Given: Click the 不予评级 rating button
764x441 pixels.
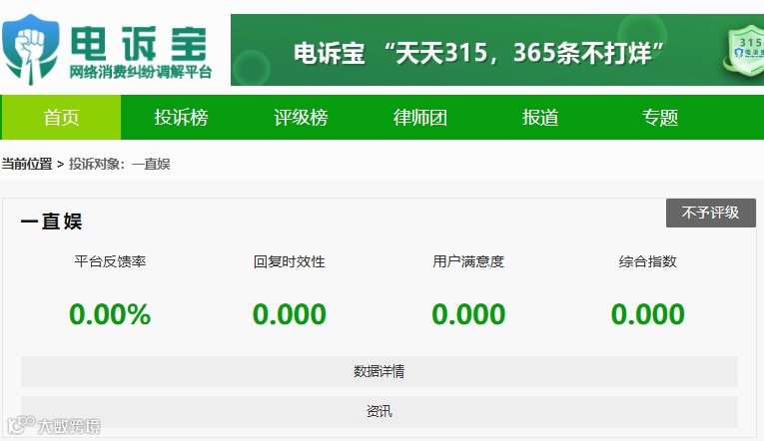Looking at the screenshot, I should pyautogui.click(x=710, y=213).
